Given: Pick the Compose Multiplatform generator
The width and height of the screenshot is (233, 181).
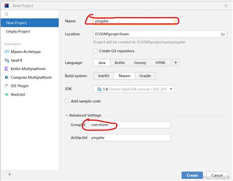Looking at the screenshot, I should pyautogui.click(x=28, y=78).
